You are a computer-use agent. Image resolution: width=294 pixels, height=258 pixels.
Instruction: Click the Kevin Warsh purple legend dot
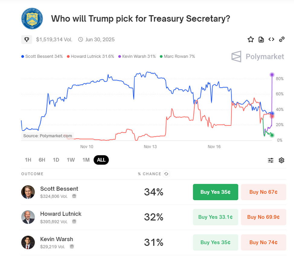coord(120,56)
